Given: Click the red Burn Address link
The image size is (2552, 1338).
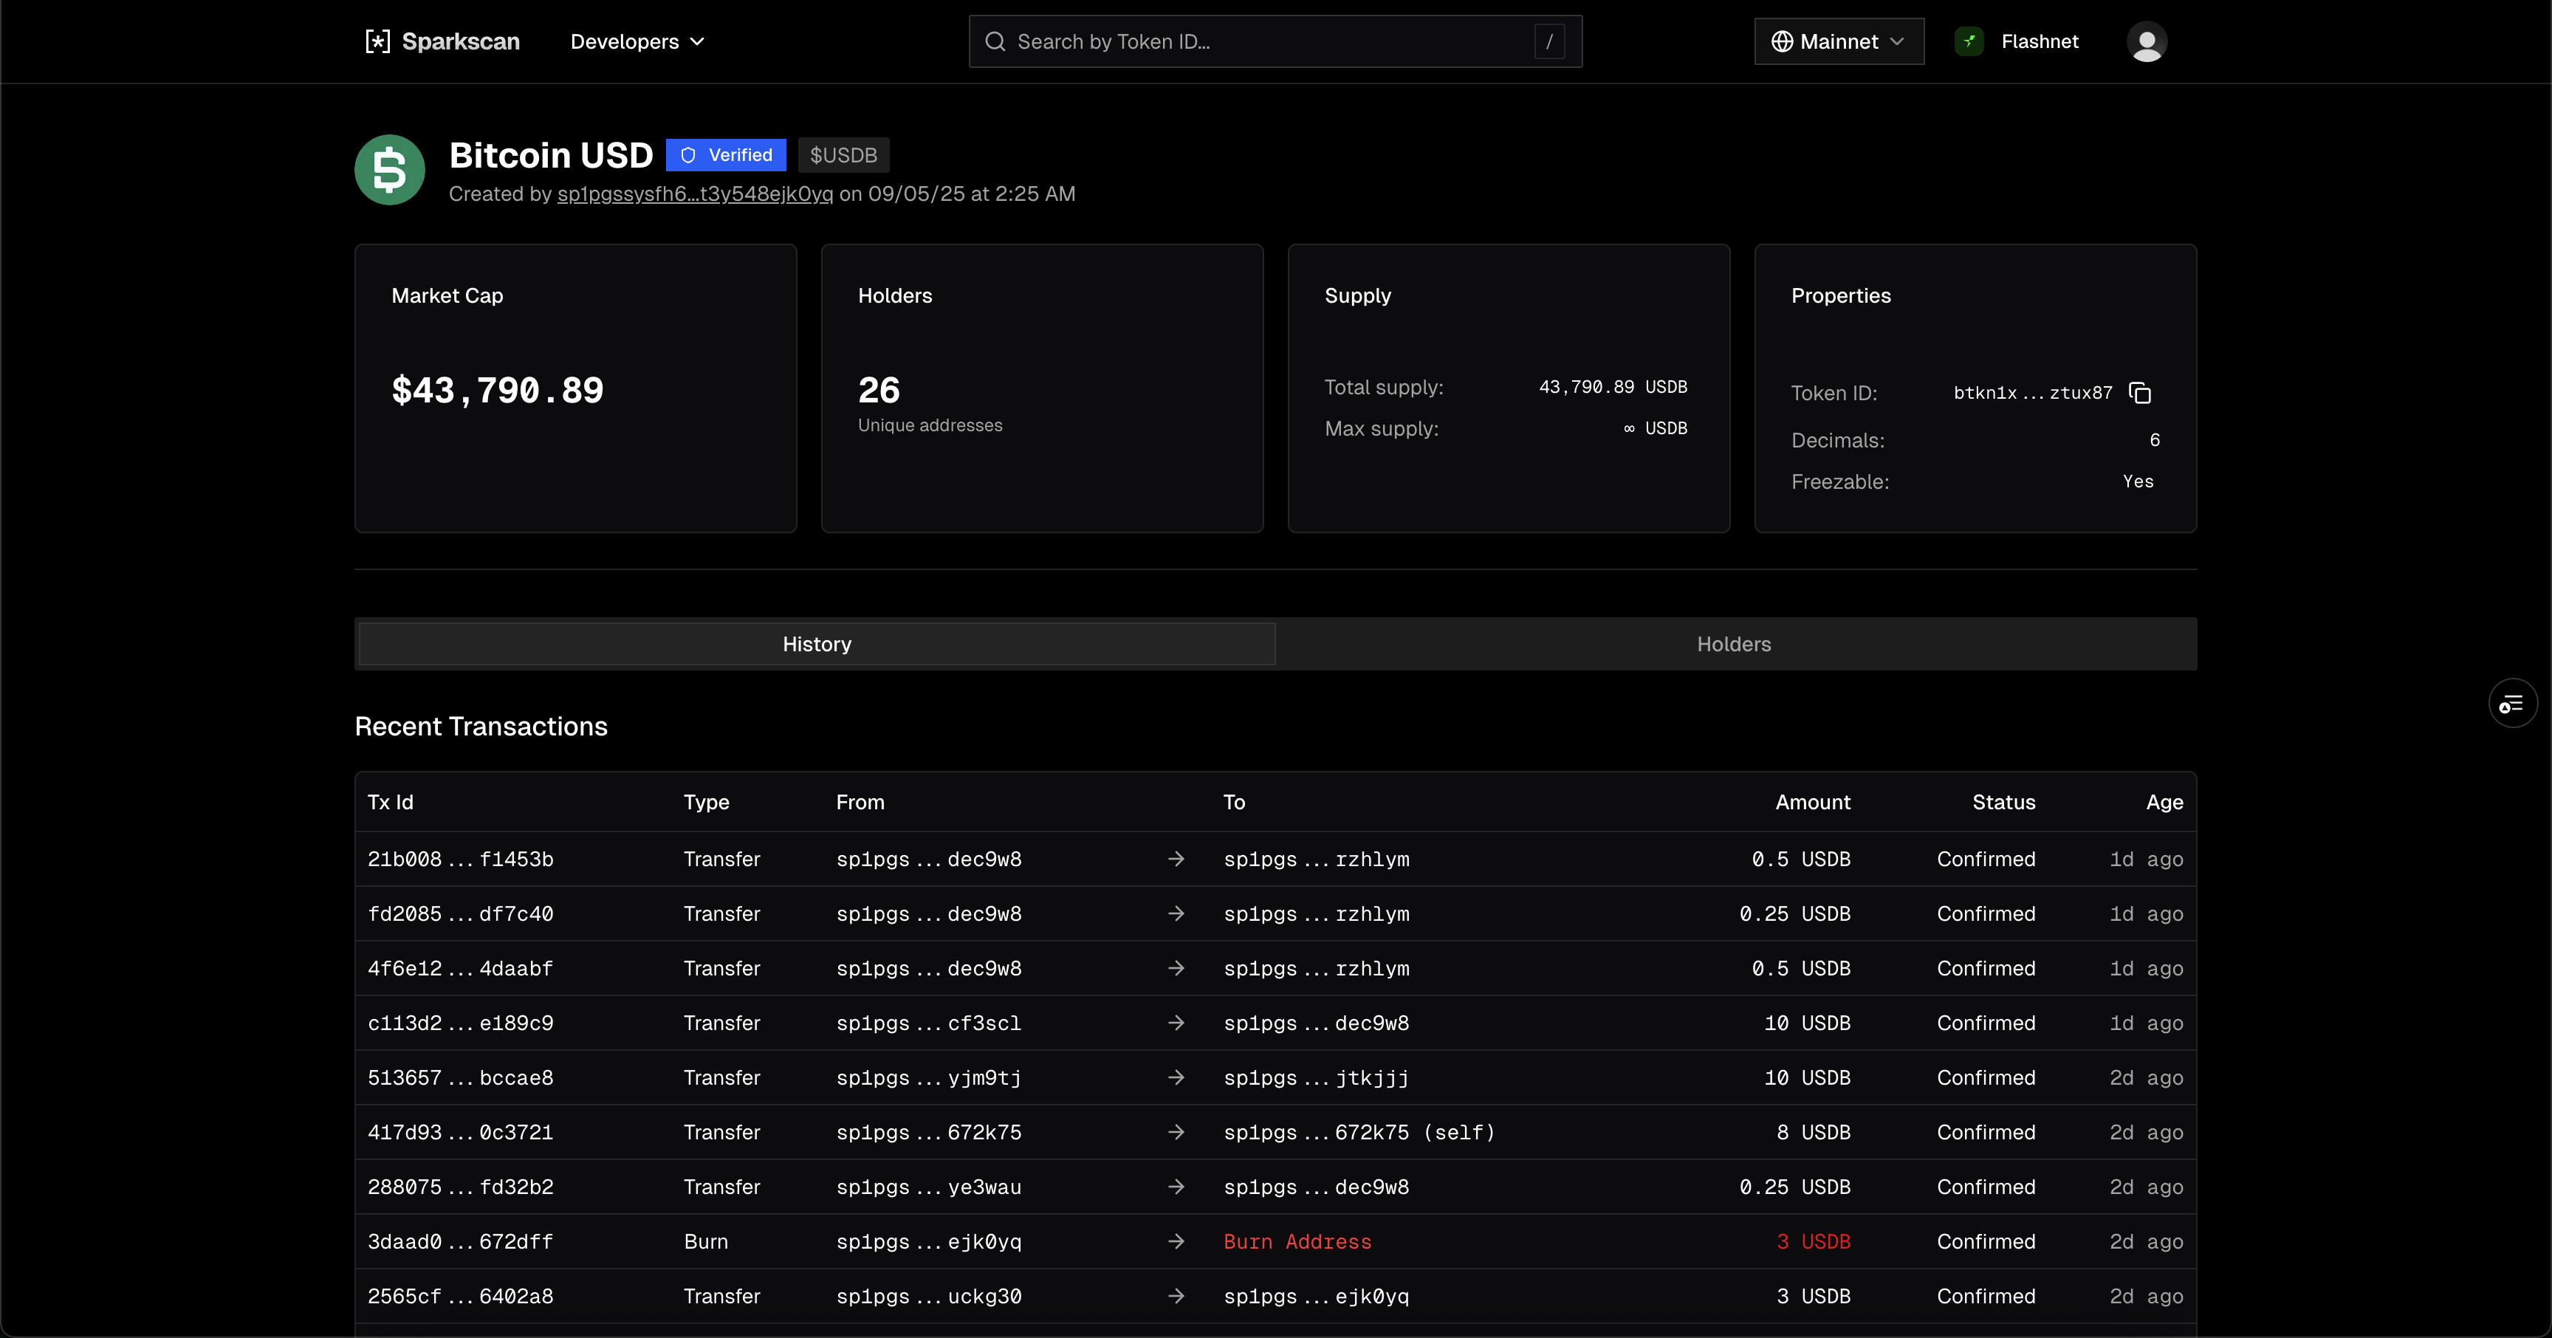Looking at the screenshot, I should coord(1297,1241).
